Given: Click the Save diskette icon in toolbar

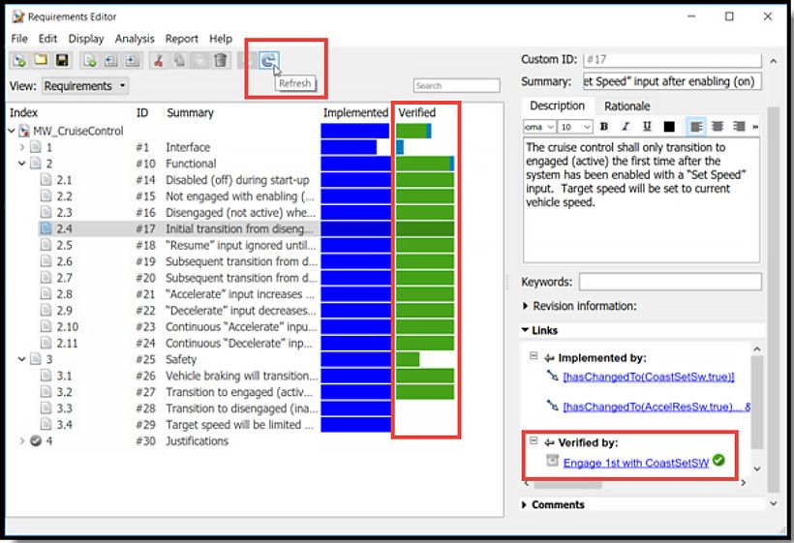Looking at the screenshot, I should [x=62, y=61].
